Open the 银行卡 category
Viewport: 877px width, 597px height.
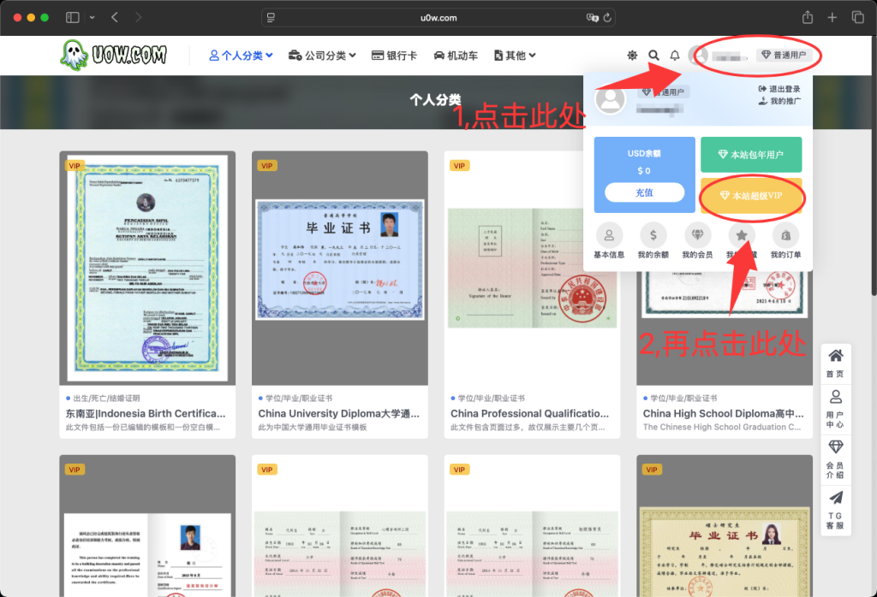[394, 56]
